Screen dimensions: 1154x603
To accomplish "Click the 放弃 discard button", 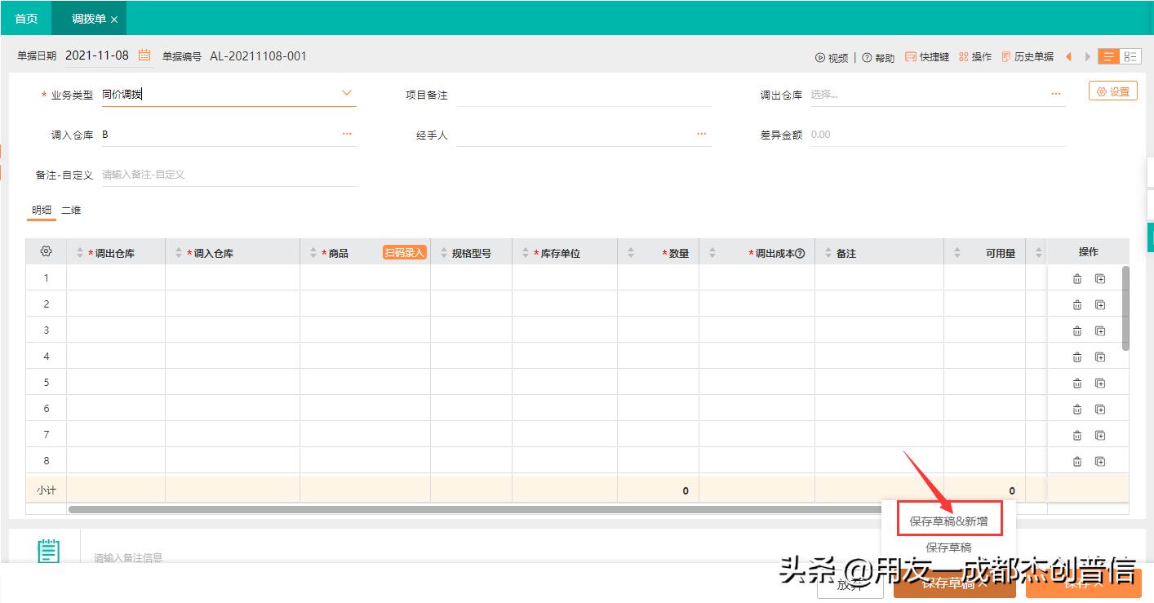I will 850,584.
